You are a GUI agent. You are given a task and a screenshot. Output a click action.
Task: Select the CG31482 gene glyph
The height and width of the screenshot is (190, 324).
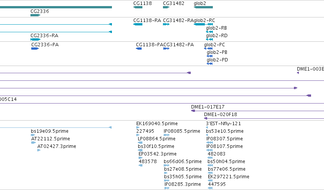tap(166, 7)
